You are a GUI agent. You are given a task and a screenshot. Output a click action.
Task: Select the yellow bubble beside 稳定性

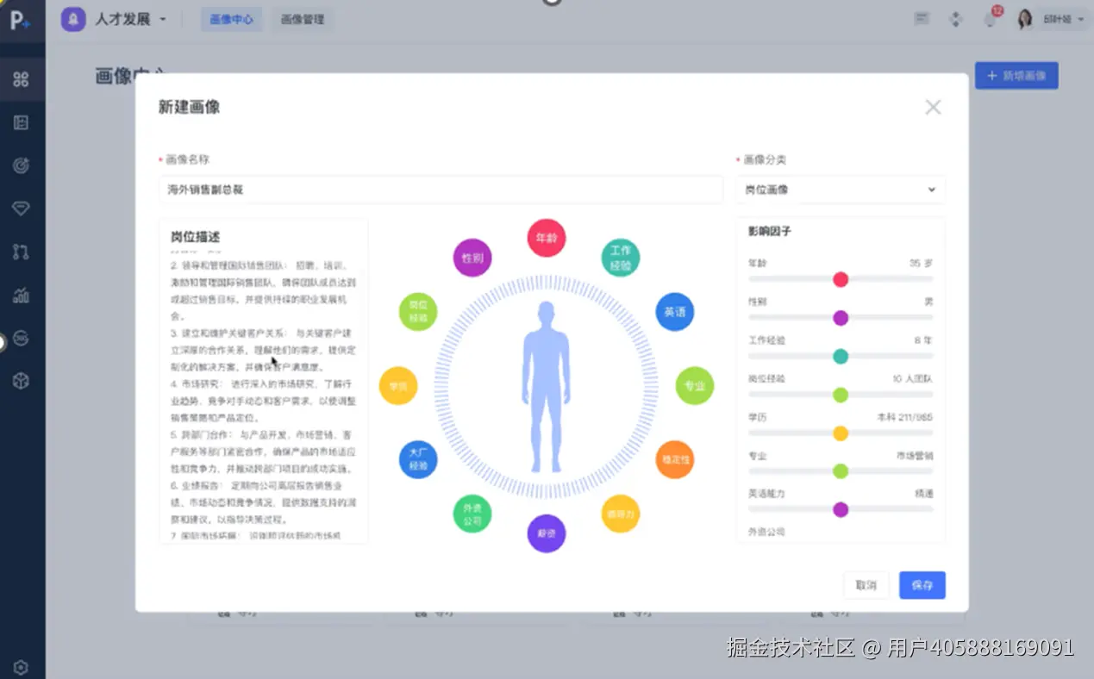pyautogui.click(x=620, y=514)
